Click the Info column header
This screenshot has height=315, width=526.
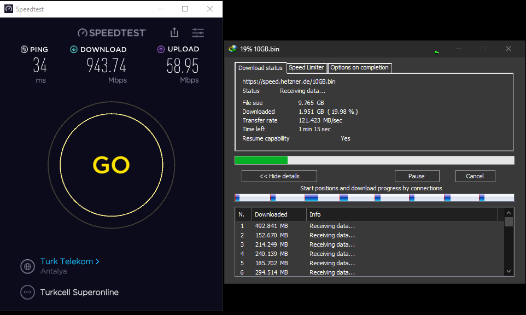click(402, 214)
